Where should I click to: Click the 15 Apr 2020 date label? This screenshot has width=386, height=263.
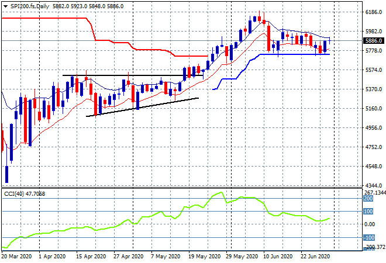(91, 257)
